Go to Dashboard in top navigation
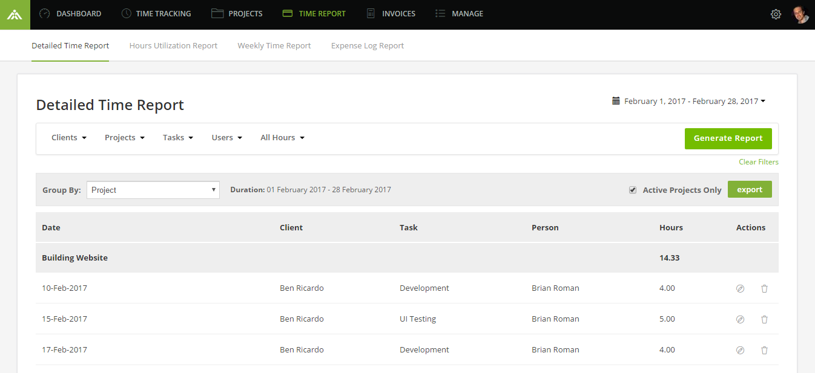The image size is (815, 373). [70, 13]
